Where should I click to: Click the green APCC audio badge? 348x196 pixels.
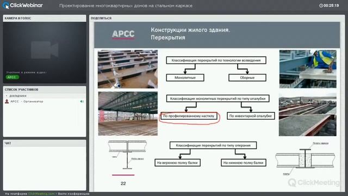(12, 77)
